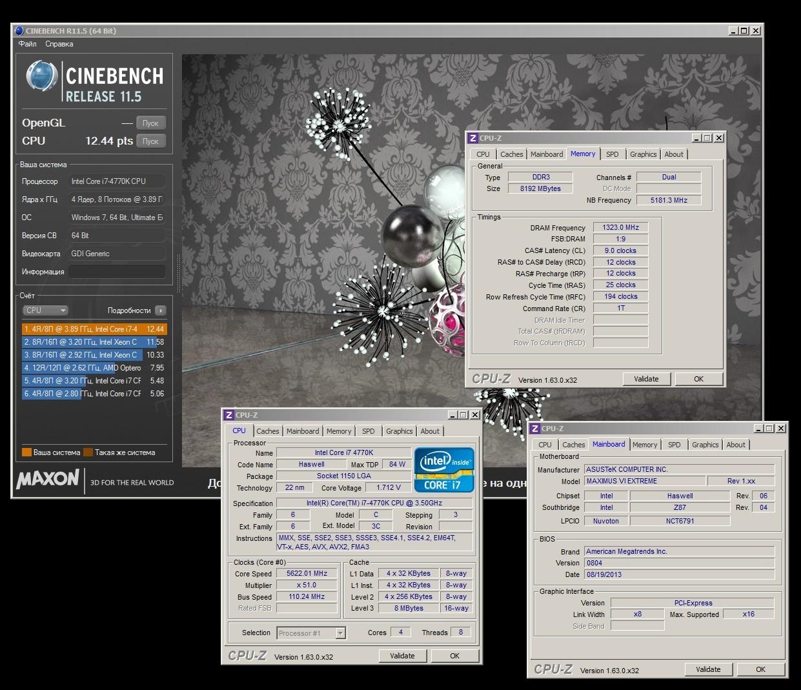The width and height of the screenshot is (801, 690).
Task: Click CPU-Z CPU window title icon
Action: [x=229, y=414]
